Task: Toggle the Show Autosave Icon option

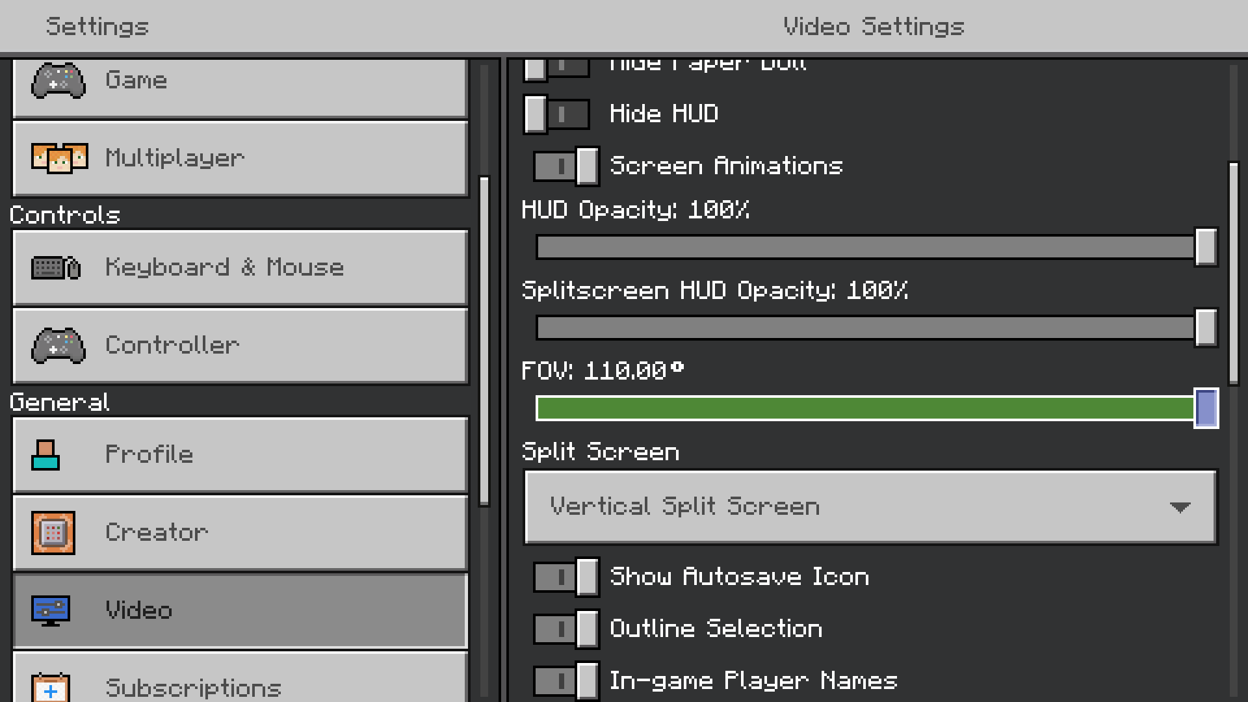Action: coord(563,576)
